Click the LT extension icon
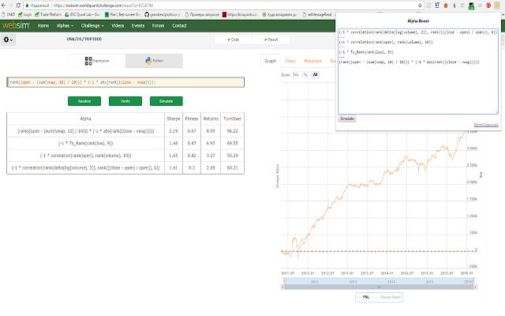Image resolution: width=505 pixels, height=316 pixels. click(x=437, y=6)
